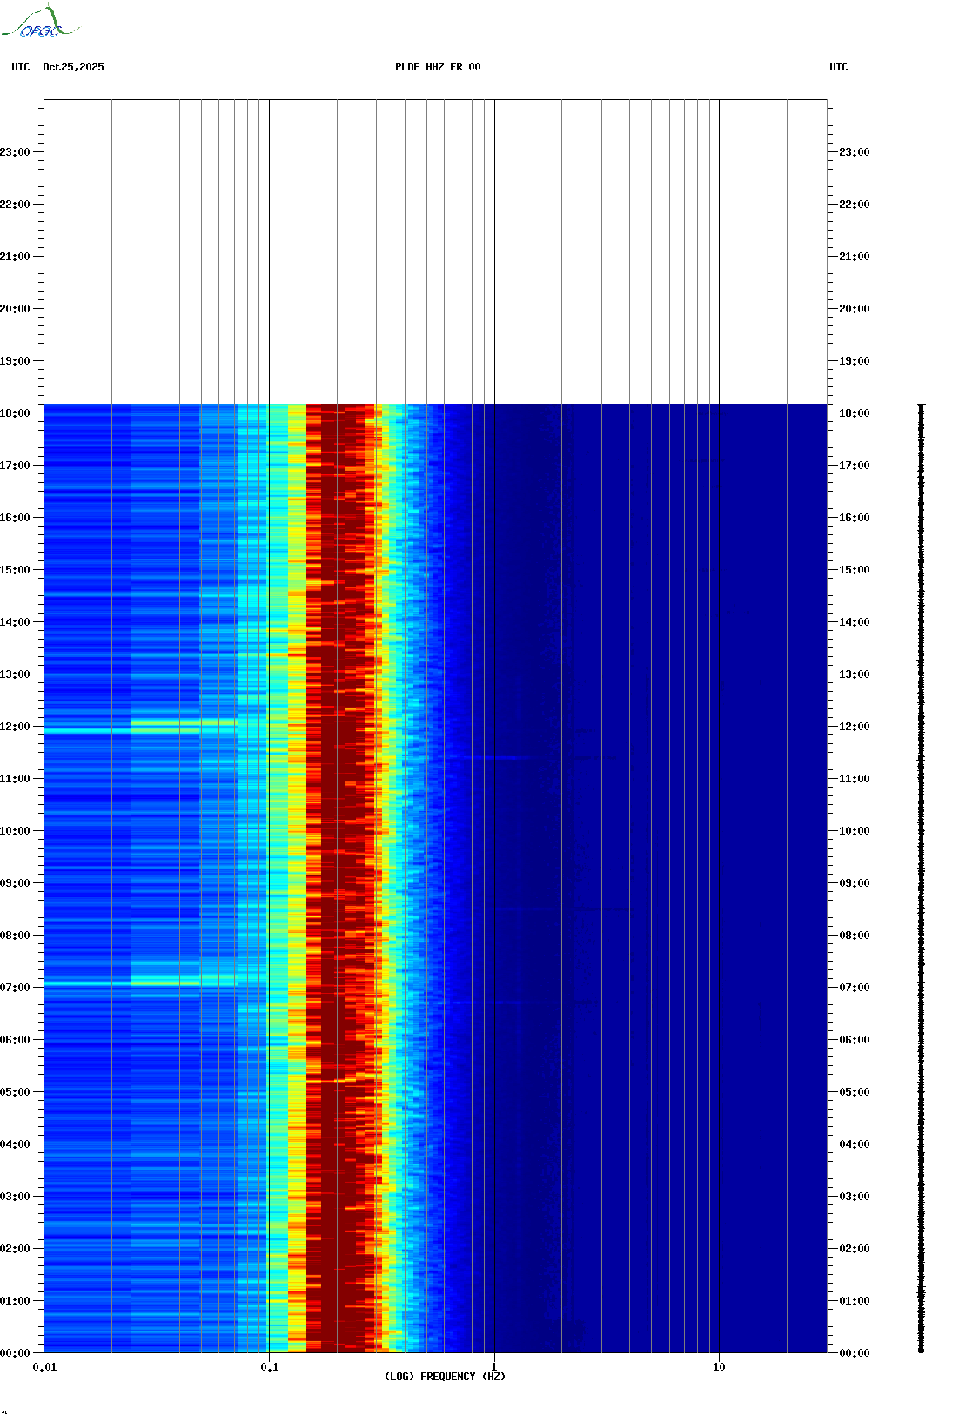Click the 1 Hz frequency axis label
The image size is (959, 1422).
pos(494,1367)
